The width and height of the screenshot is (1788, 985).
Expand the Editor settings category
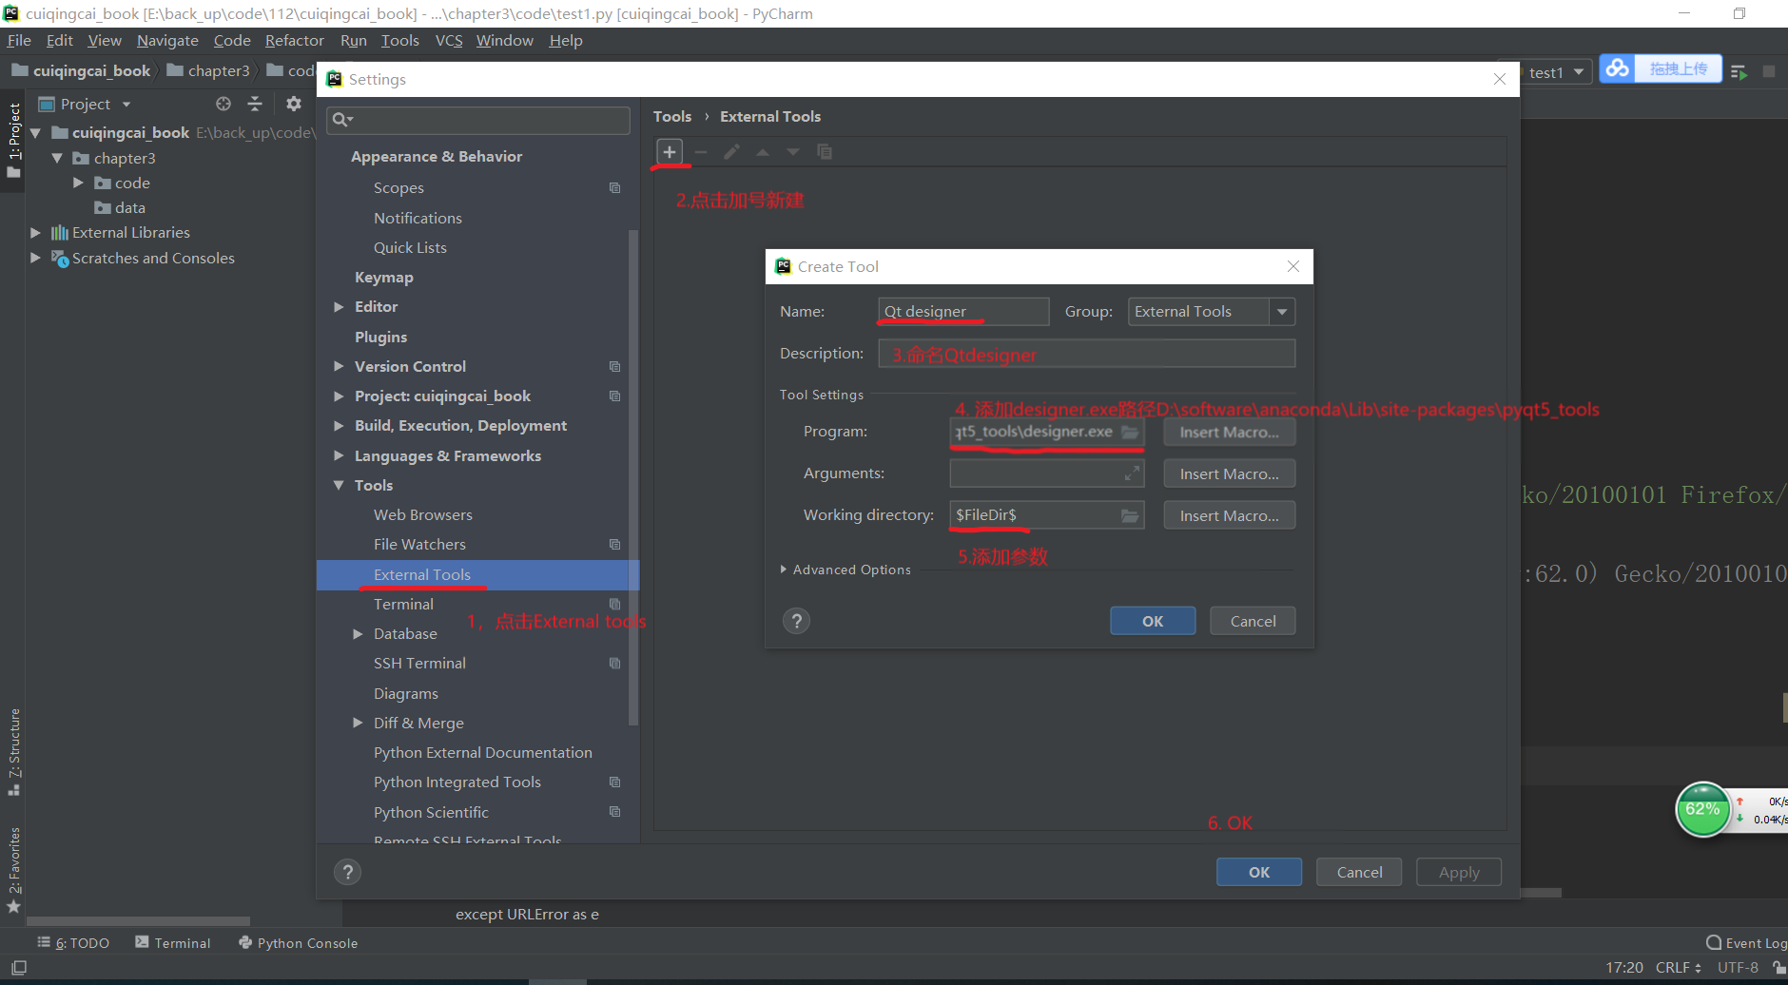pos(339,306)
